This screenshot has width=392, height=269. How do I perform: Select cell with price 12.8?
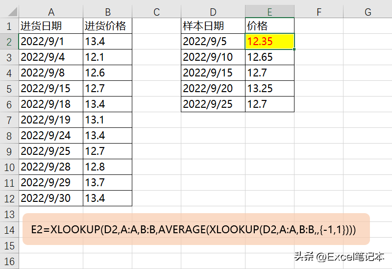click(107, 167)
